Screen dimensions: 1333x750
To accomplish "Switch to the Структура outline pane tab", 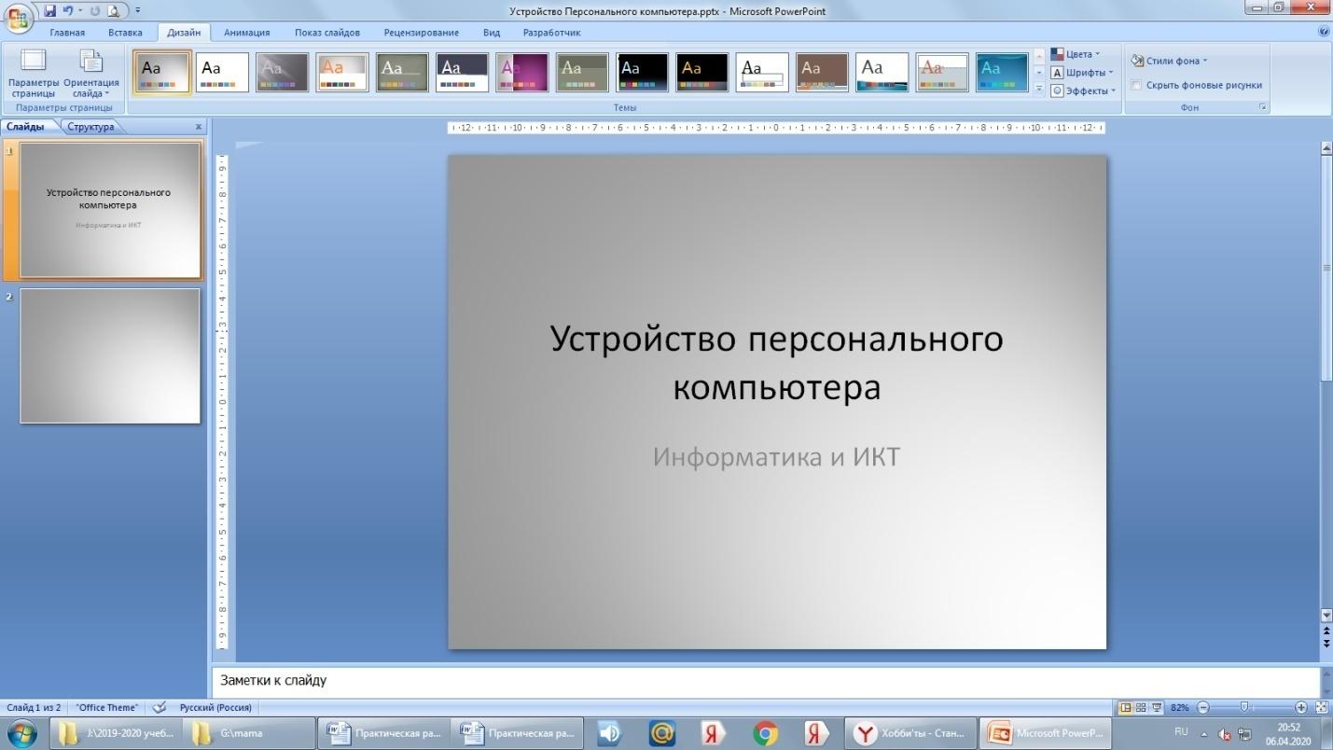I will tap(90, 127).
